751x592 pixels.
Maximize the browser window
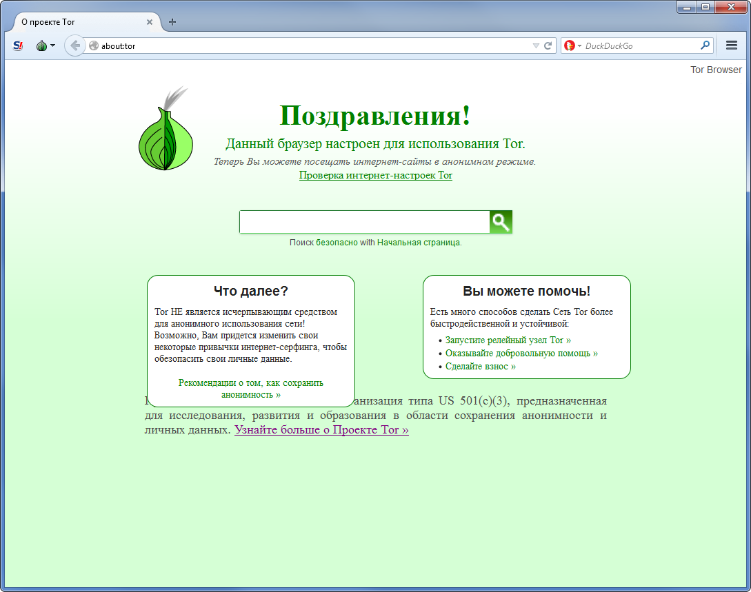click(705, 7)
